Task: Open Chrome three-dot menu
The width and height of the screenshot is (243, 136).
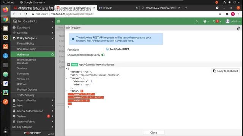Action: [239, 14]
